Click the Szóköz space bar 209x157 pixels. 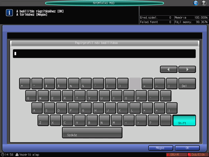92,133
